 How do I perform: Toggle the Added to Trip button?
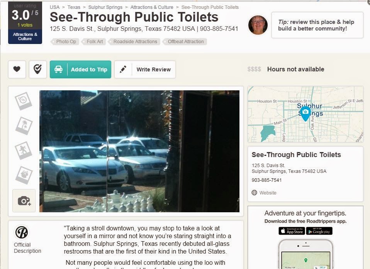pos(80,69)
